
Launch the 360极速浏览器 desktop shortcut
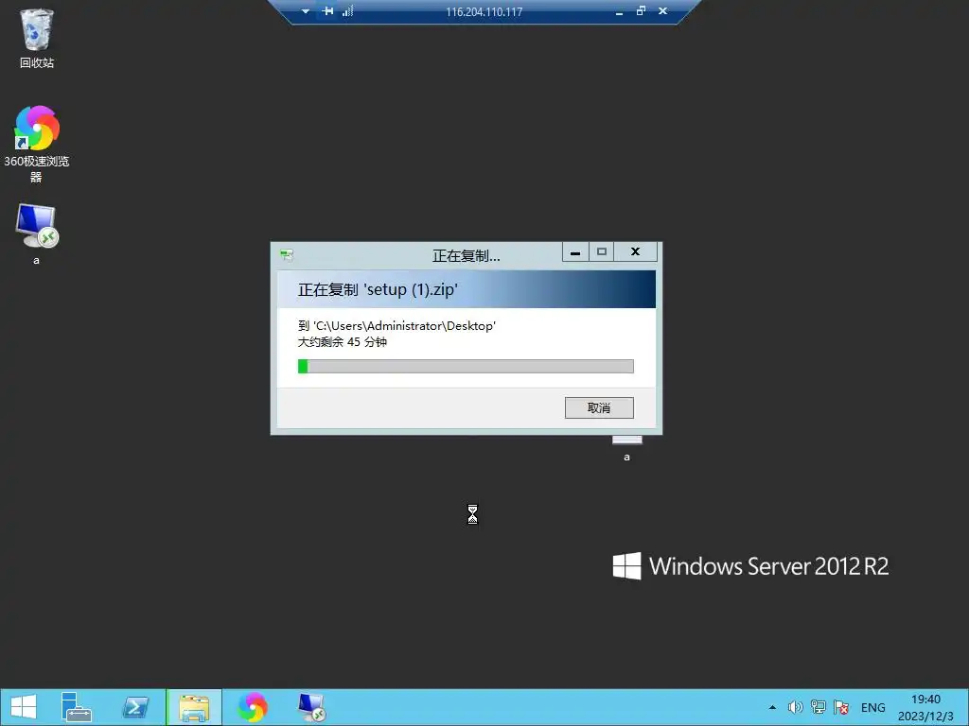coord(37,145)
